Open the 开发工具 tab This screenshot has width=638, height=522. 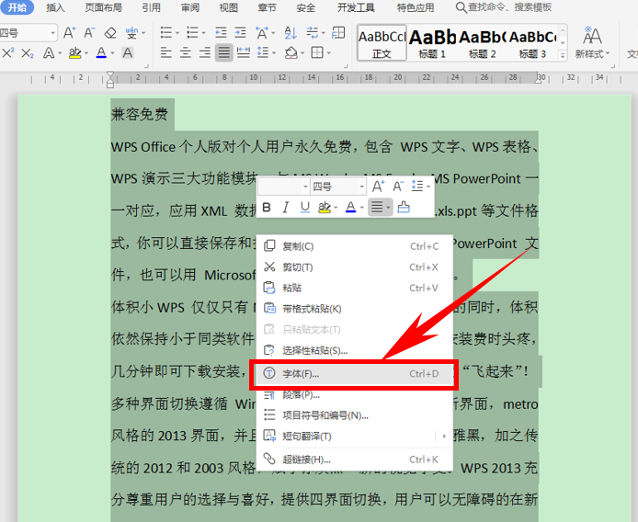(356, 7)
